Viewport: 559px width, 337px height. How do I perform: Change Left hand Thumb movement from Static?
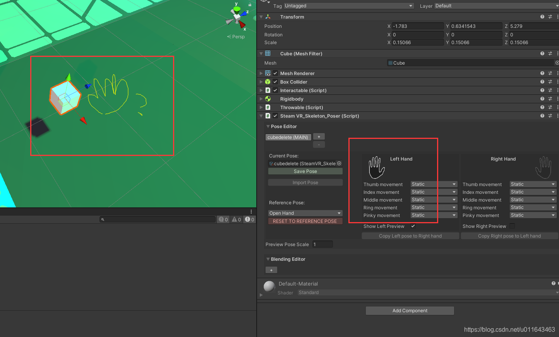tap(433, 184)
